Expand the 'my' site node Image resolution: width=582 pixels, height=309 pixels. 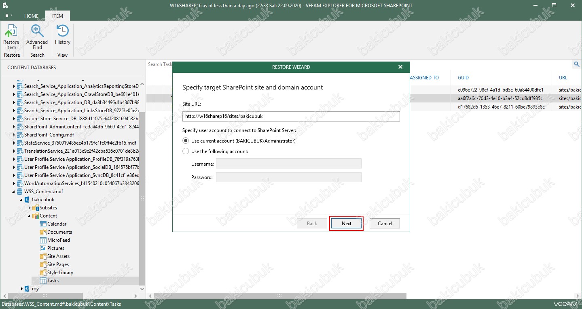point(22,289)
